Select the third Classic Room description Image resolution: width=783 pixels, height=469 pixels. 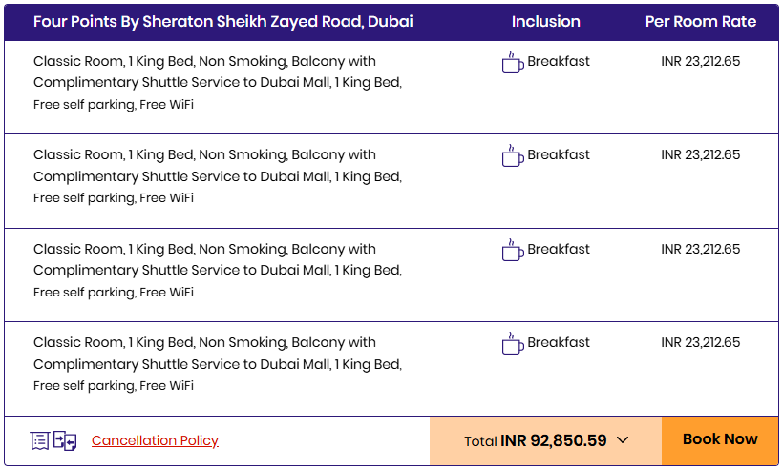click(218, 270)
